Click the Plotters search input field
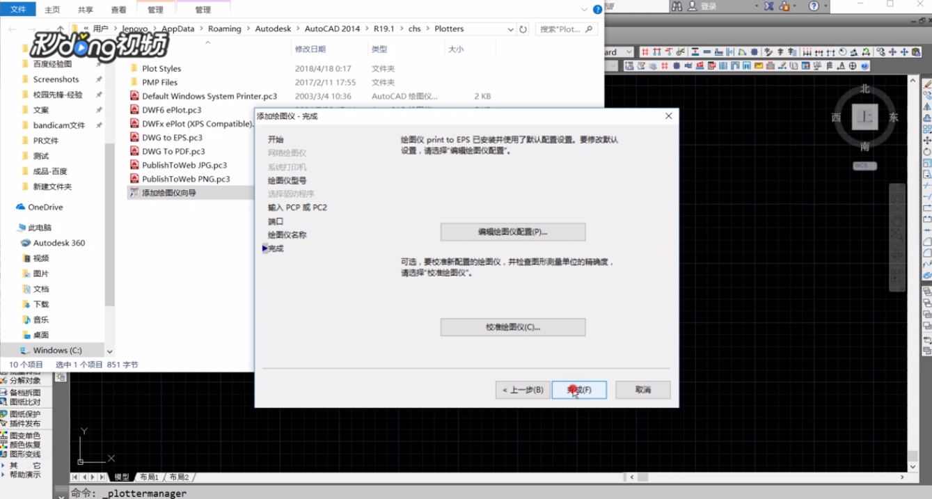 pos(567,29)
